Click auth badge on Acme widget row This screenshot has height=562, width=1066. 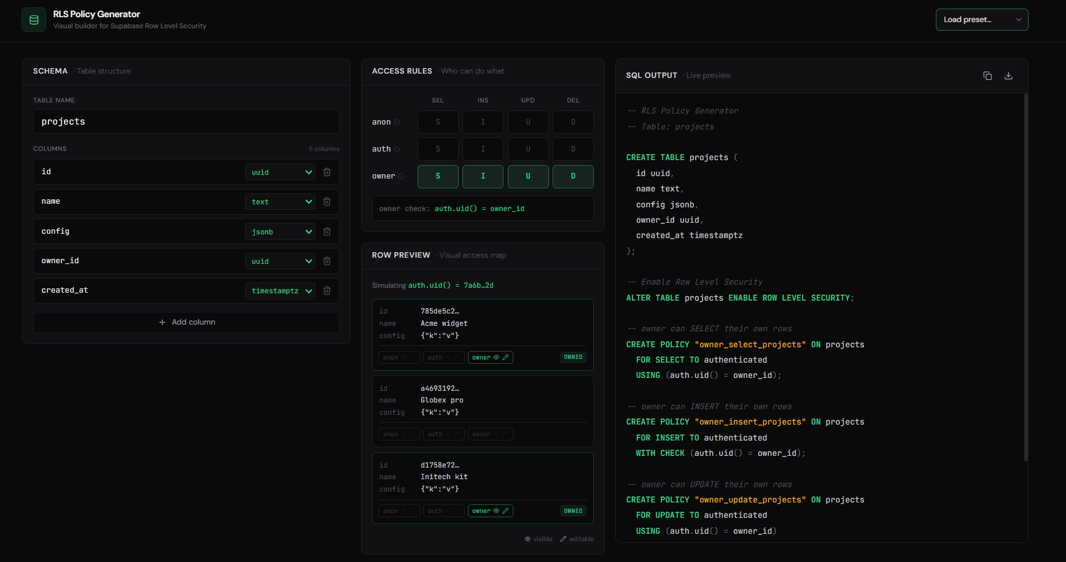(443, 357)
